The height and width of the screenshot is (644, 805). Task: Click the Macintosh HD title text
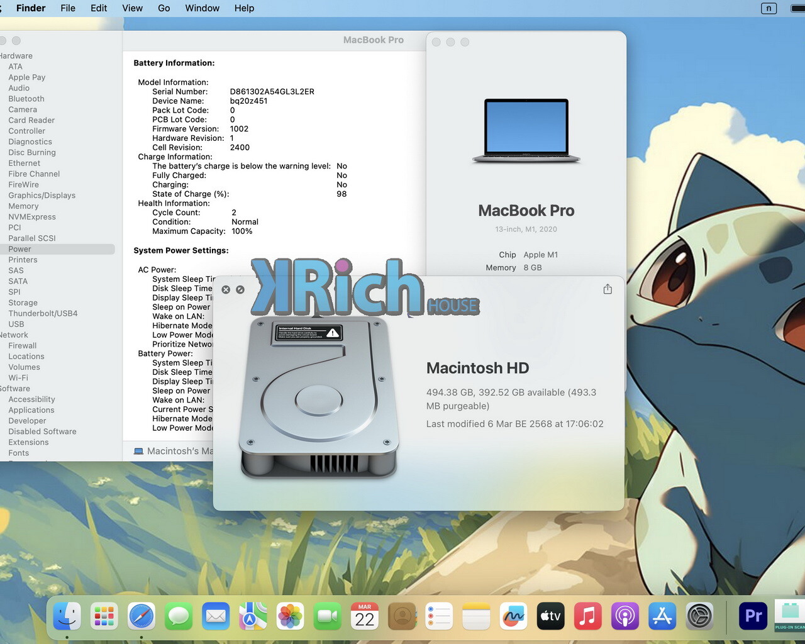(478, 368)
